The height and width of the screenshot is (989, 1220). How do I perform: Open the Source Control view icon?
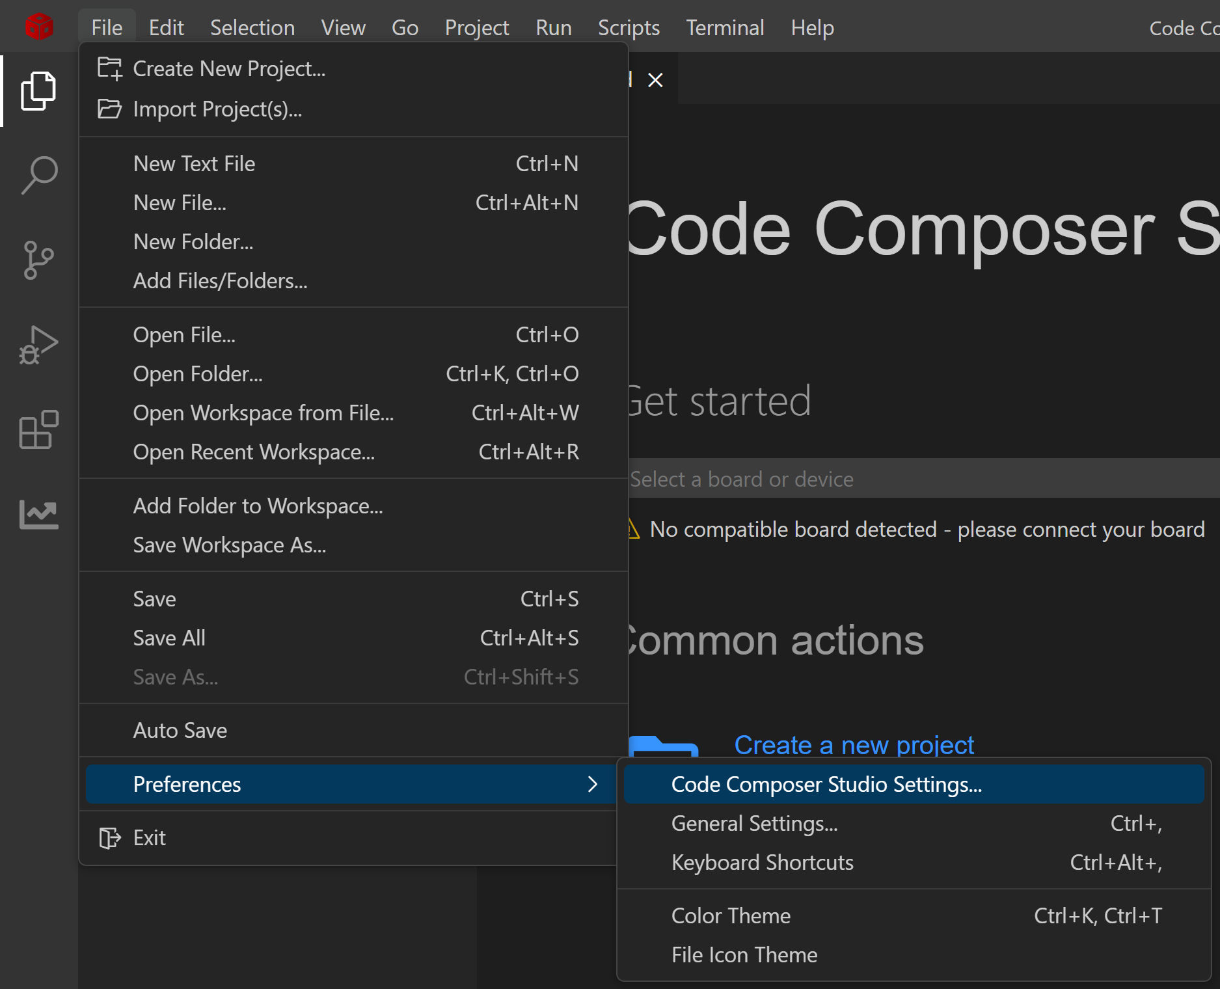[x=38, y=260]
